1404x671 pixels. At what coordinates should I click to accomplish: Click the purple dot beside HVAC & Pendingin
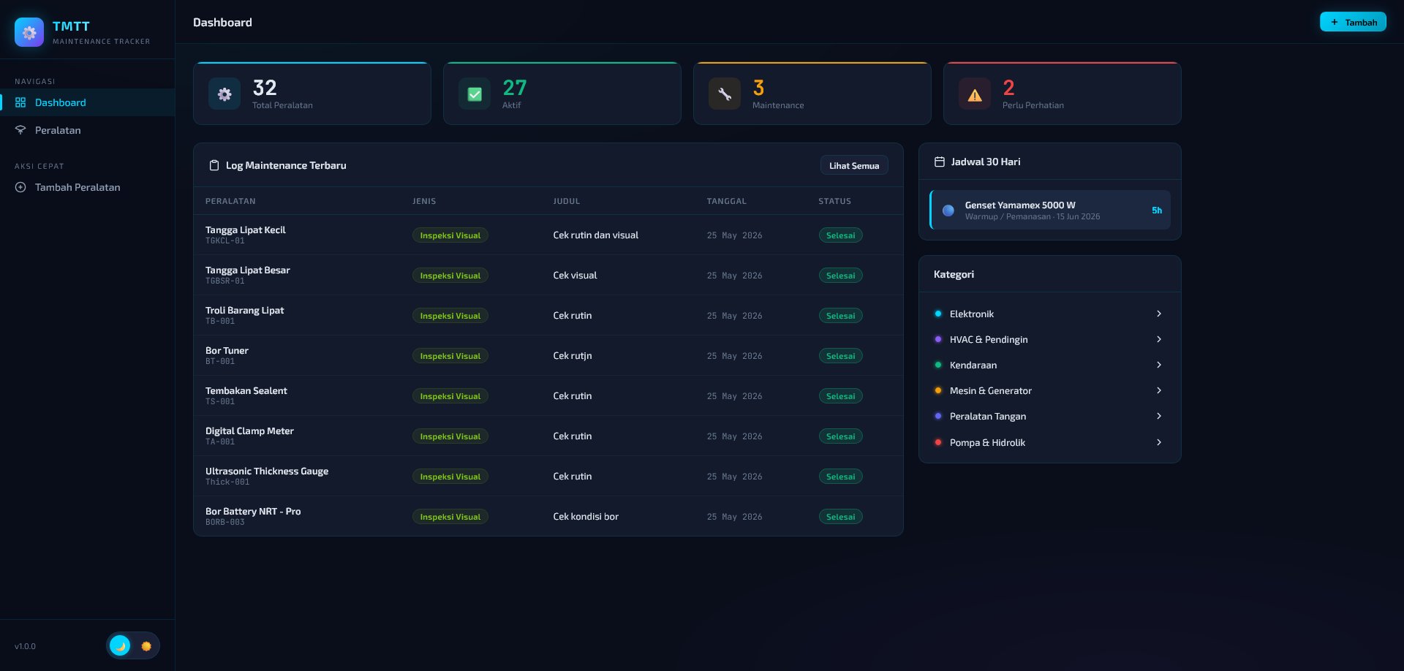[x=938, y=339]
